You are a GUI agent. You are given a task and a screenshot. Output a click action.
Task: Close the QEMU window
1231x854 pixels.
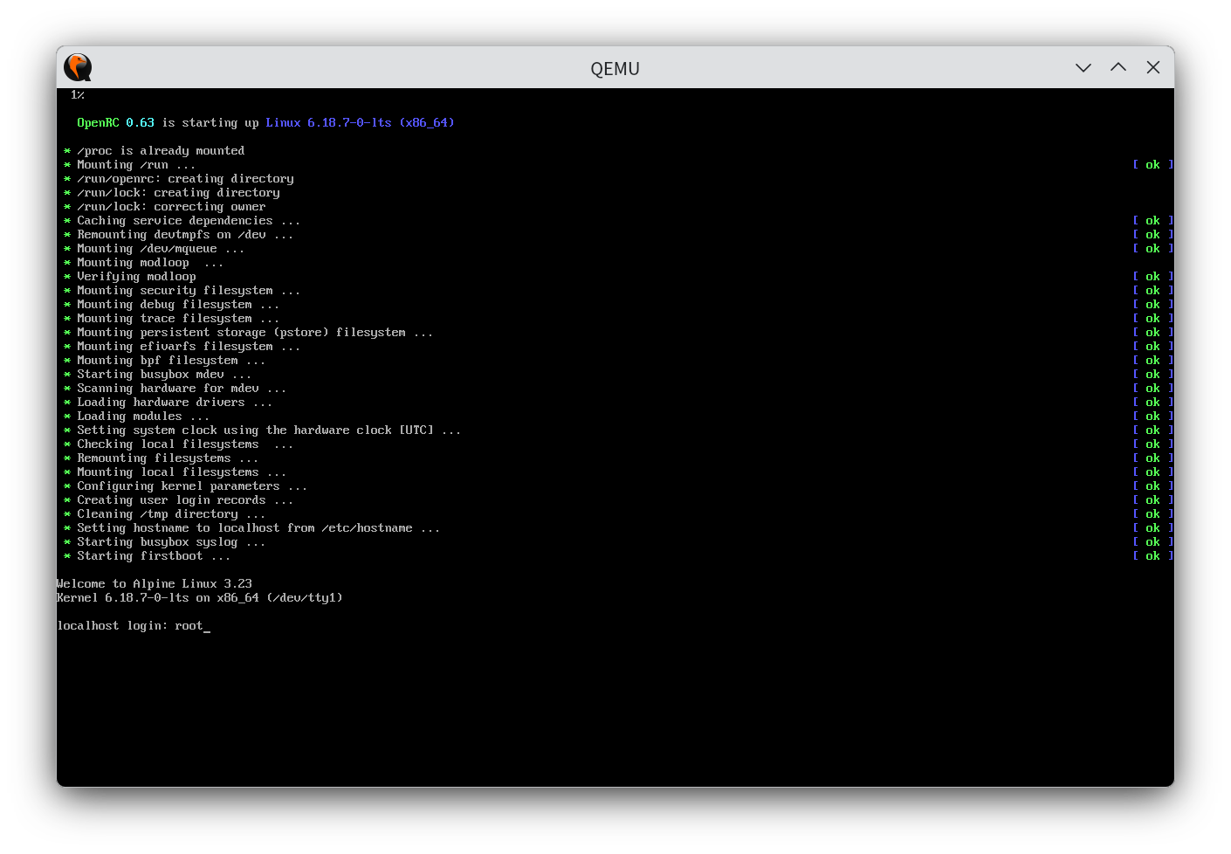pyautogui.click(x=1153, y=67)
